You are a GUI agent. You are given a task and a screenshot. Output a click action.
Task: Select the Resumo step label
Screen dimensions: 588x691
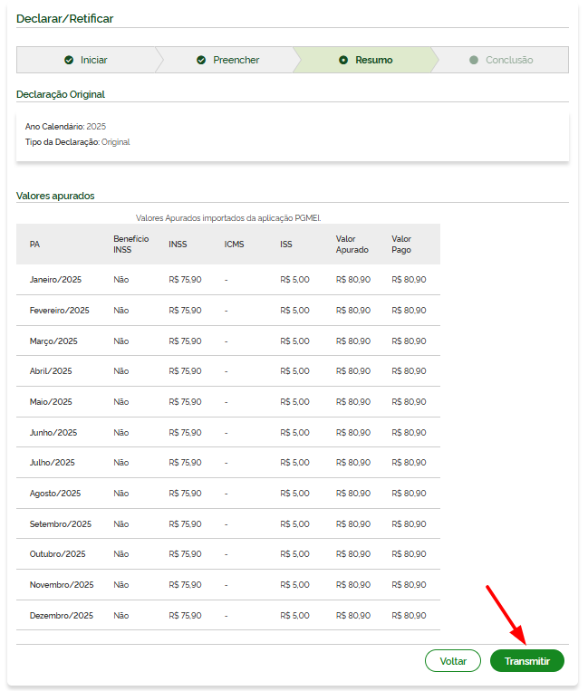(373, 61)
